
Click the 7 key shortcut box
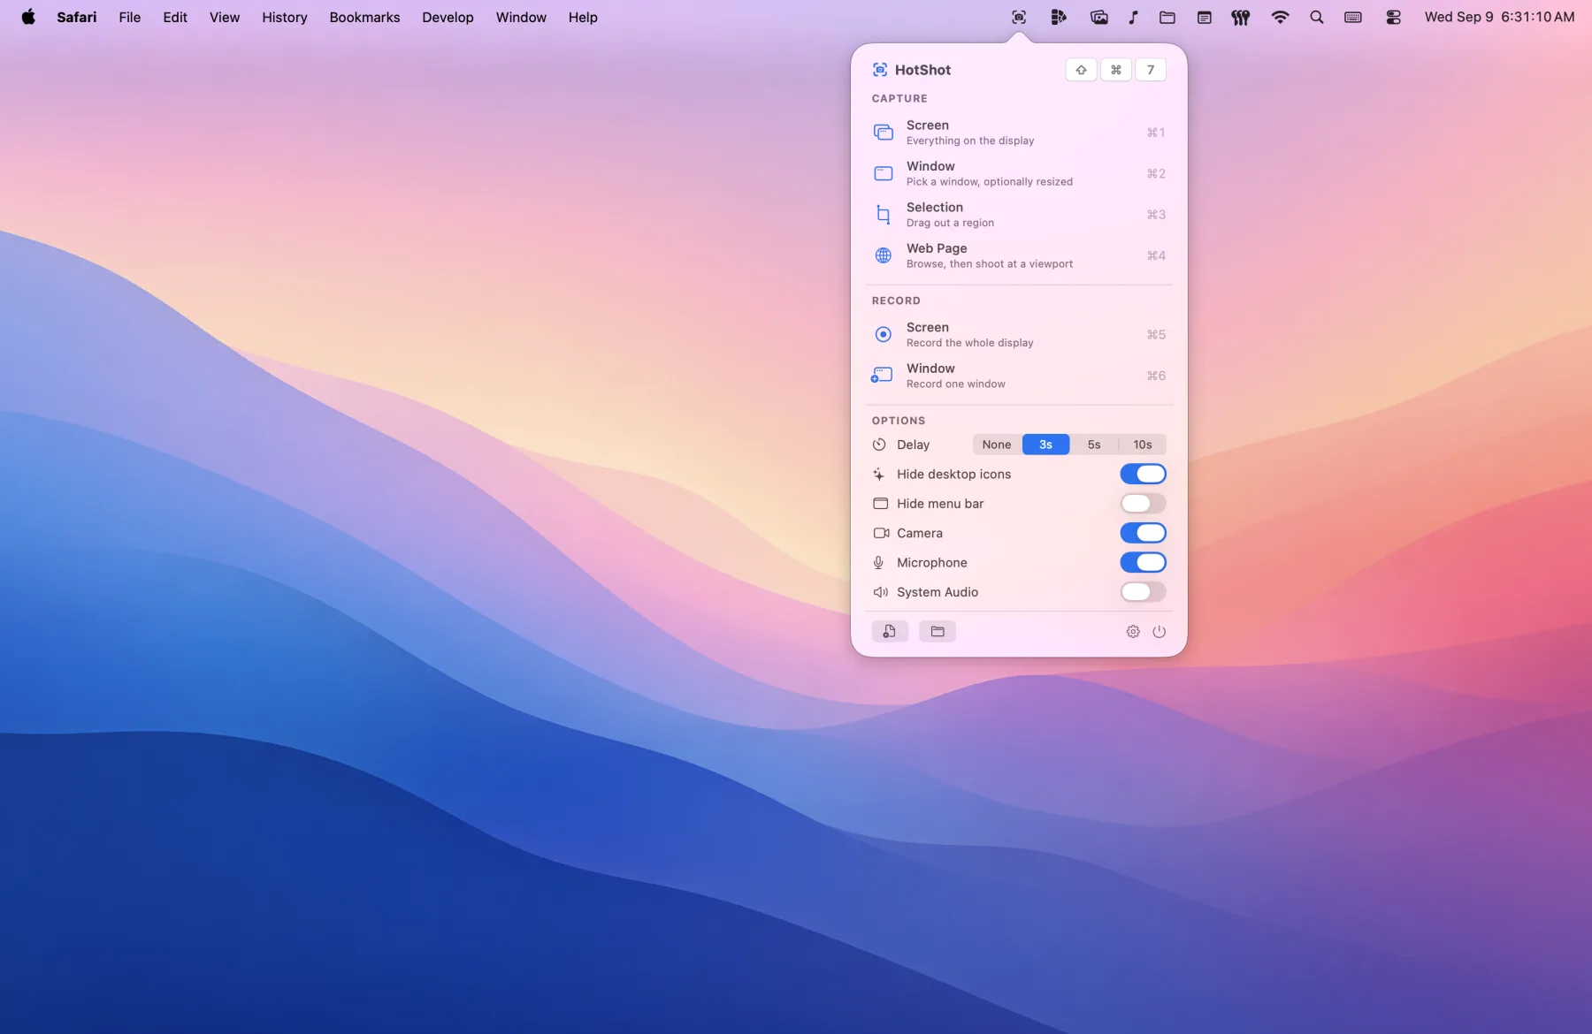click(x=1151, y=70)
